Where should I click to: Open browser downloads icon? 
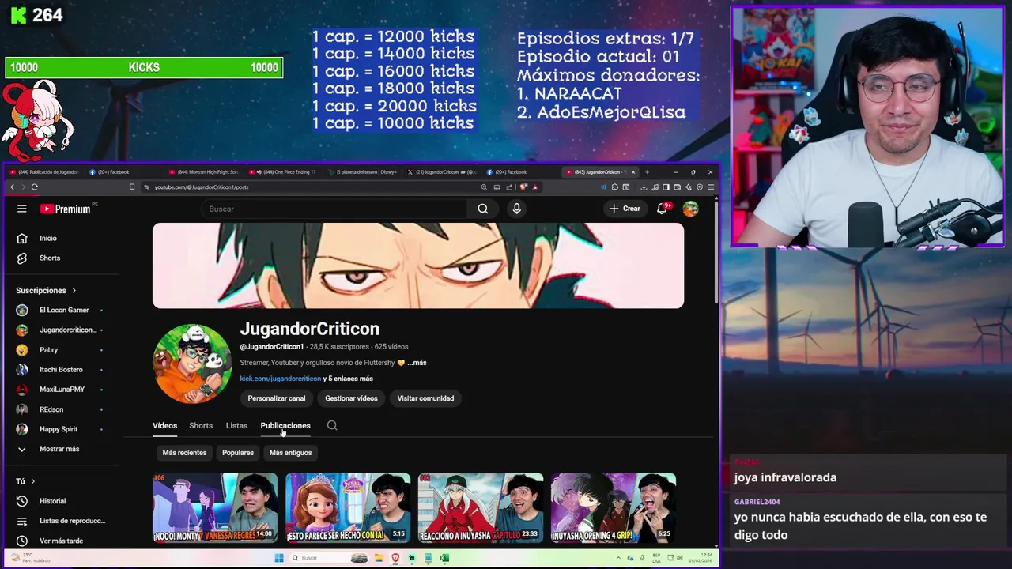644,187
